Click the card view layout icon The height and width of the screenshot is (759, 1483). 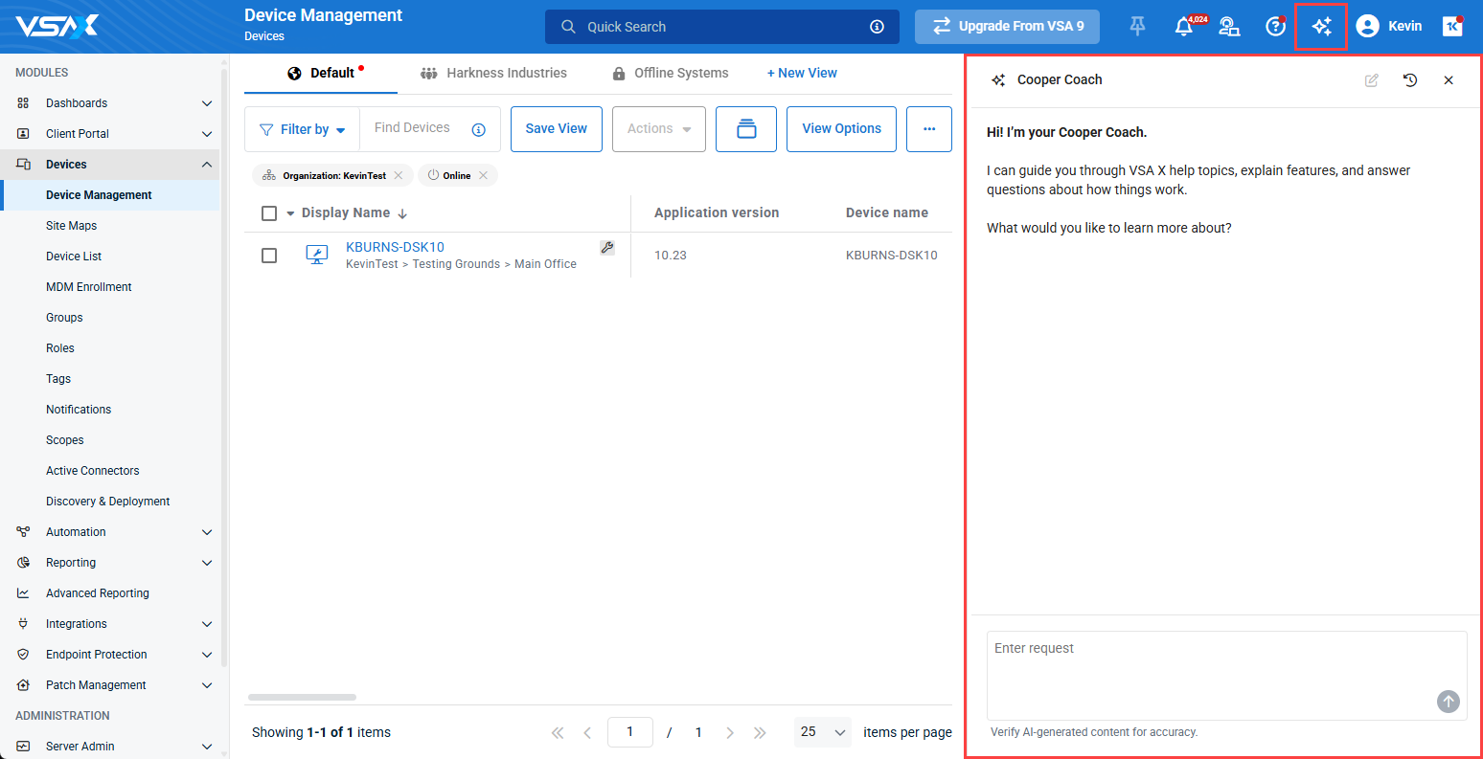(x=745, y=129)
